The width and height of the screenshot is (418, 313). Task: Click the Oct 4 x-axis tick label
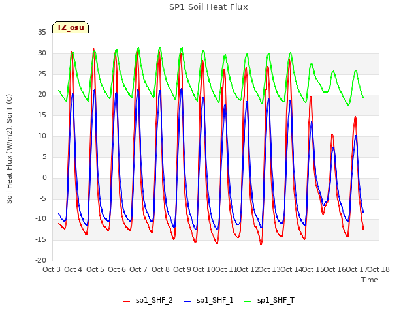(x=73, y=269)
